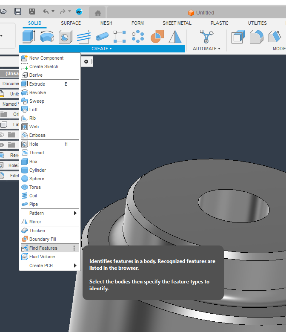Choose Box primitive menu entry
The image size is (286, 332).
pyautogui.click(x=50, y=162)
